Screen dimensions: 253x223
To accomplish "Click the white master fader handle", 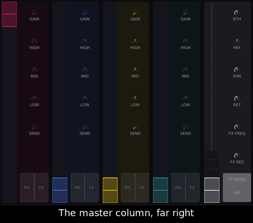I will click(212, 190).
